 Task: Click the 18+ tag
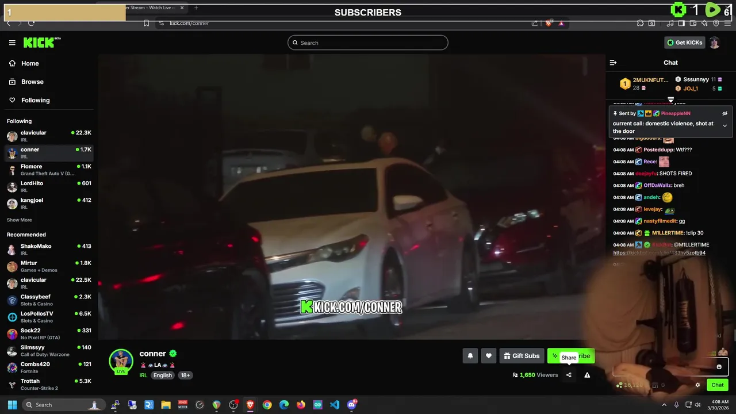185,375
